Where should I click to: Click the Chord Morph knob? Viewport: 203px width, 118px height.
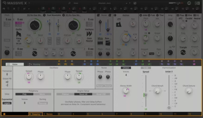[157, 91]
